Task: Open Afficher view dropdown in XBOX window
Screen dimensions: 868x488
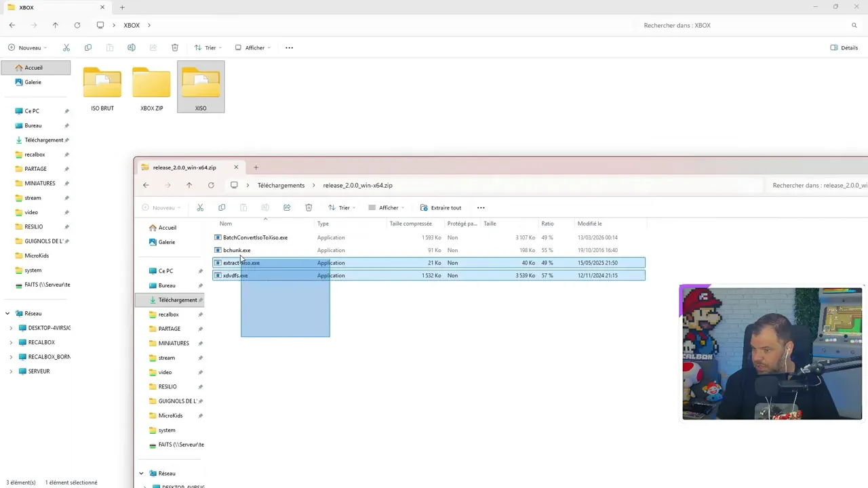Action: tap(253, 47)
